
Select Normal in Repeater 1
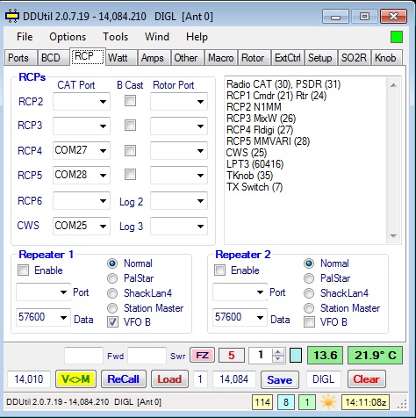[112, 263]
